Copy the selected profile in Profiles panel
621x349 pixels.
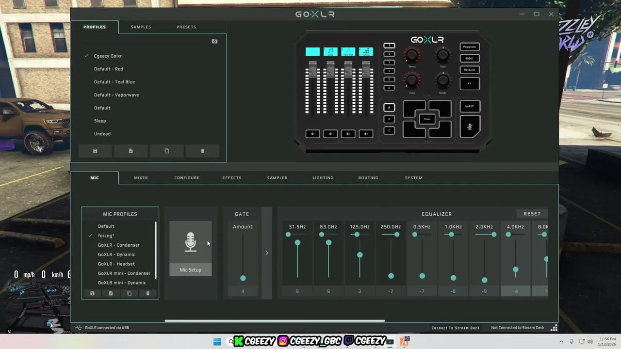(166, 151)
